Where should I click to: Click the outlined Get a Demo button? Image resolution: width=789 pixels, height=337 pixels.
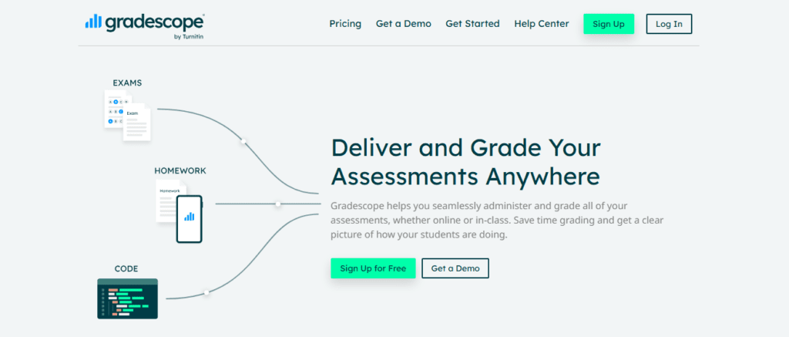click(455, 268)
